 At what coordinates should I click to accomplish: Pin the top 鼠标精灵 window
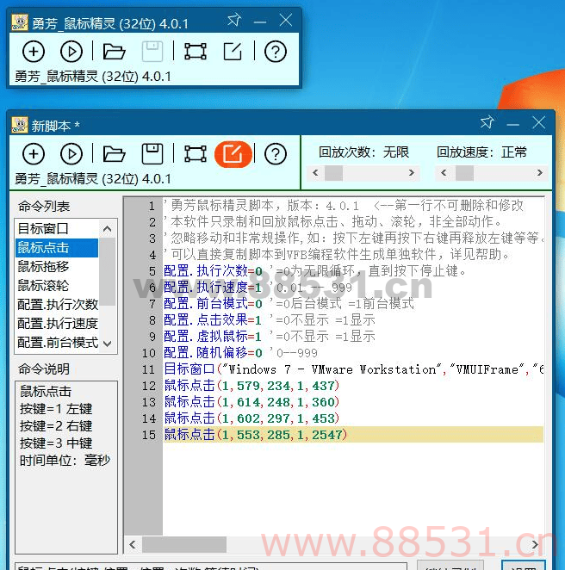tap(234, 20)
